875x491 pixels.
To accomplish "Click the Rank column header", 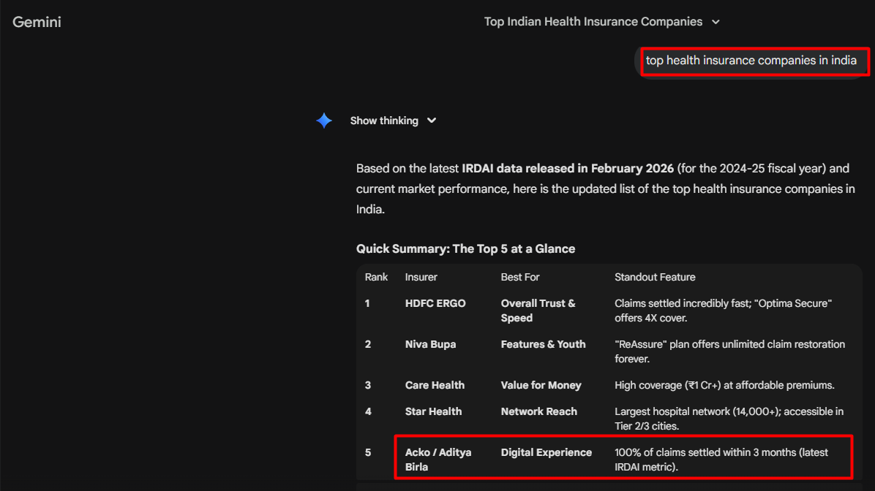I will click(377, 277).
